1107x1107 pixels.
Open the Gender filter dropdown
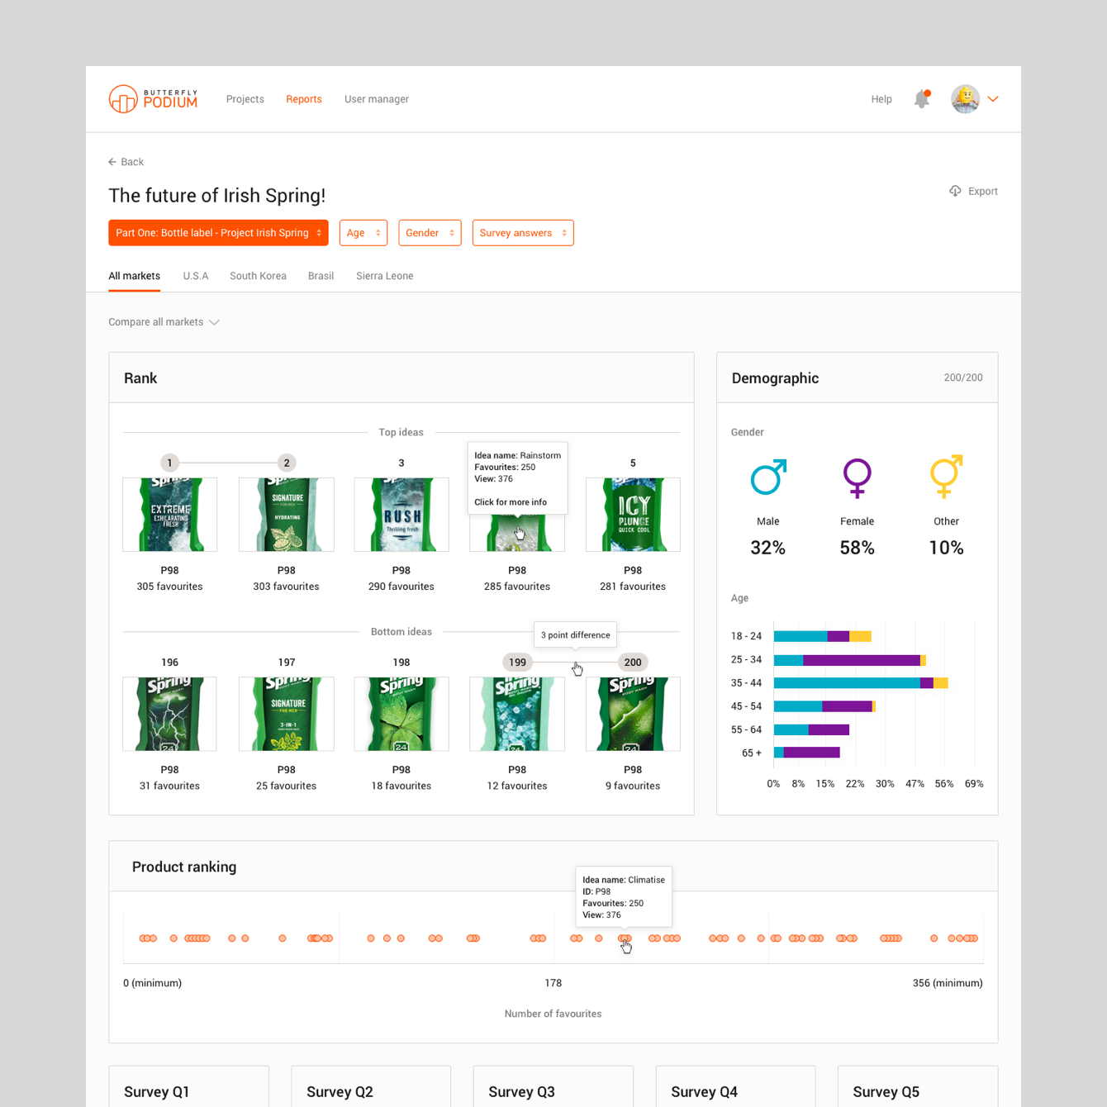(430, 233)
